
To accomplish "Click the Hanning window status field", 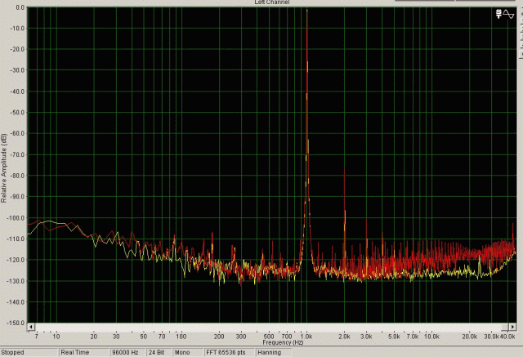I will (x=274, y=352).
